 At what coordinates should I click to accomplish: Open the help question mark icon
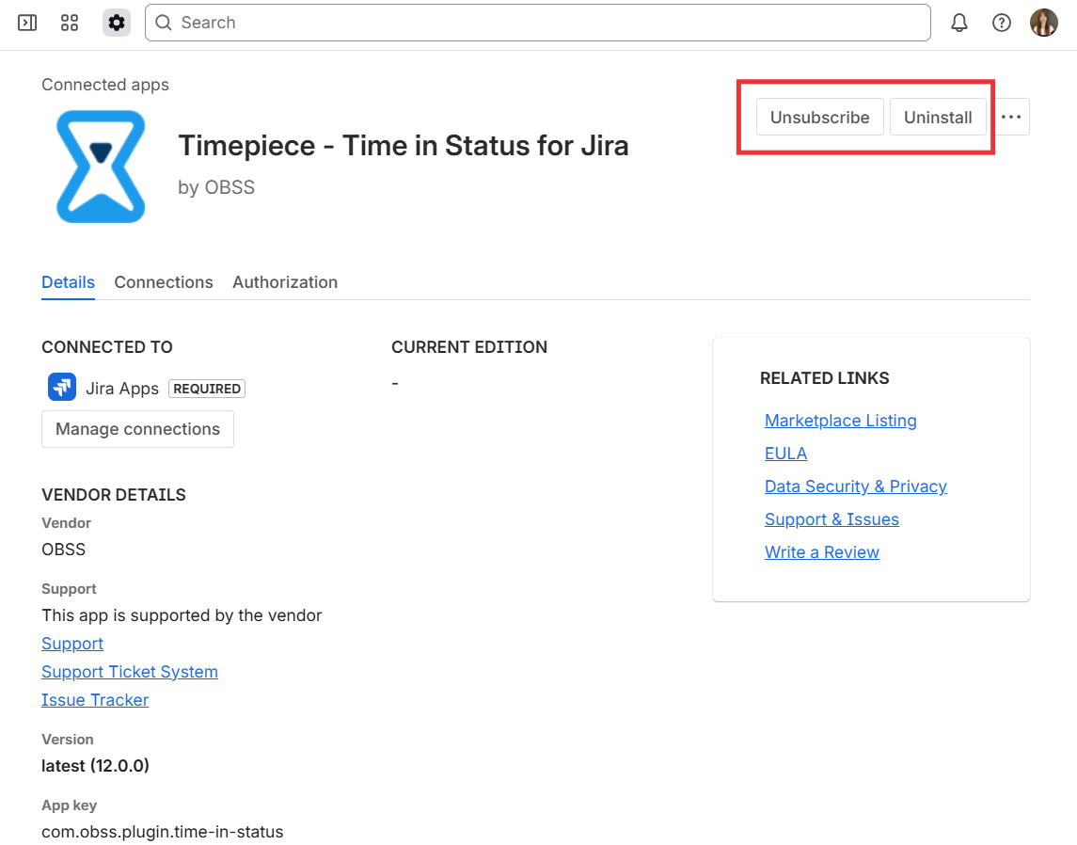pyautogui.click(x=1001, y=23)
